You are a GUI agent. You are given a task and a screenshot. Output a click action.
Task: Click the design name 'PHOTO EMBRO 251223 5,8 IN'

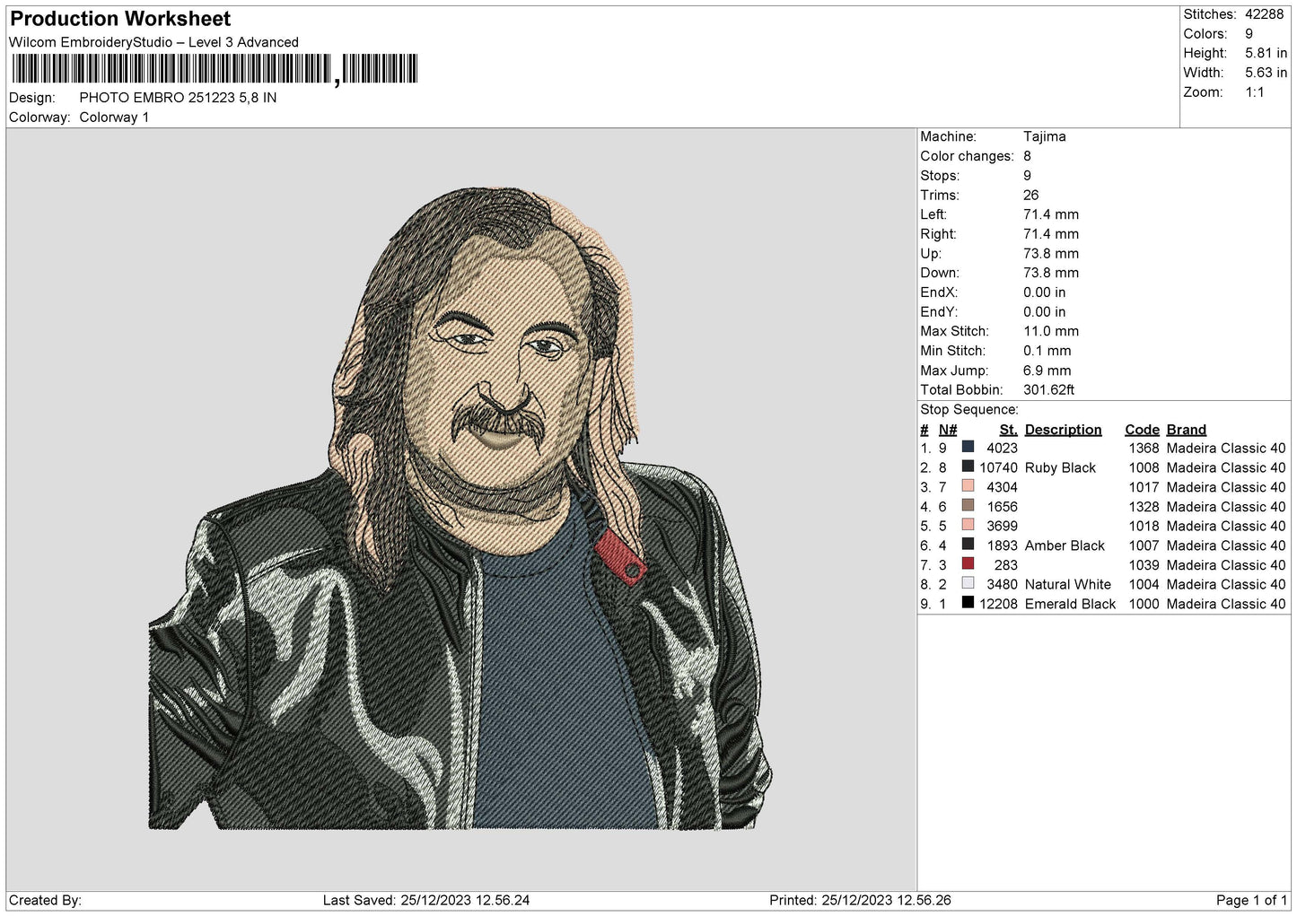[178, 98]
